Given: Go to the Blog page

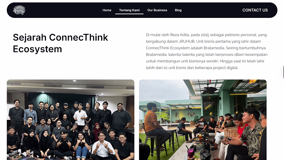Looking at the screenshot, I should (178, 10).
